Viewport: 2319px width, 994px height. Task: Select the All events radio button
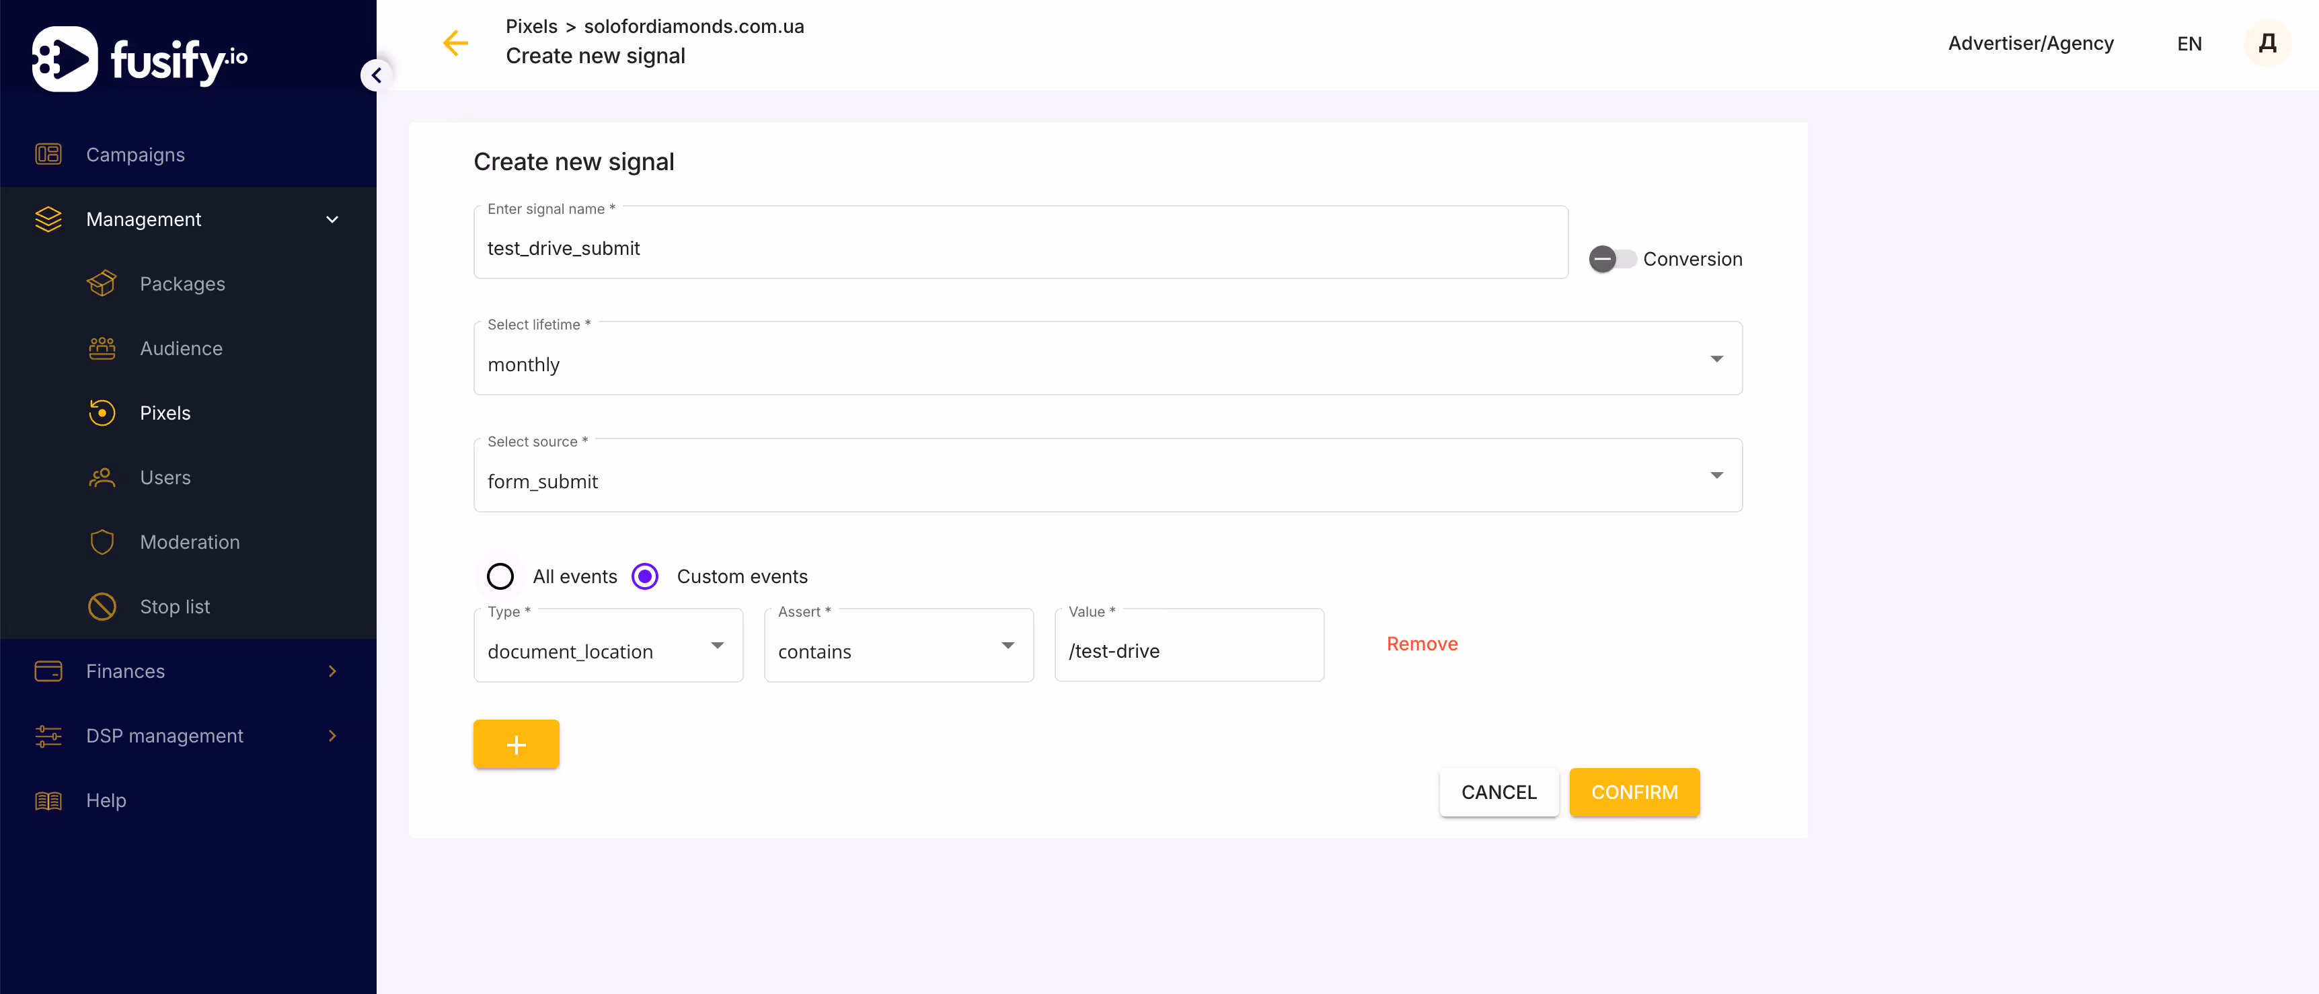pos(500,576)
